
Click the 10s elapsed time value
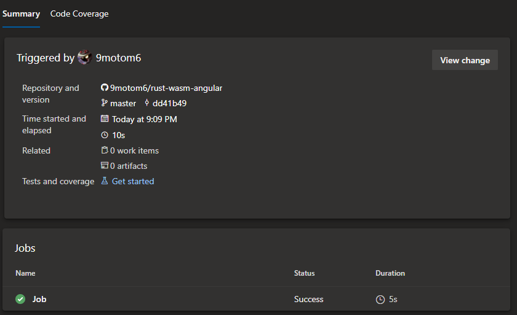(x=118, y=135)
